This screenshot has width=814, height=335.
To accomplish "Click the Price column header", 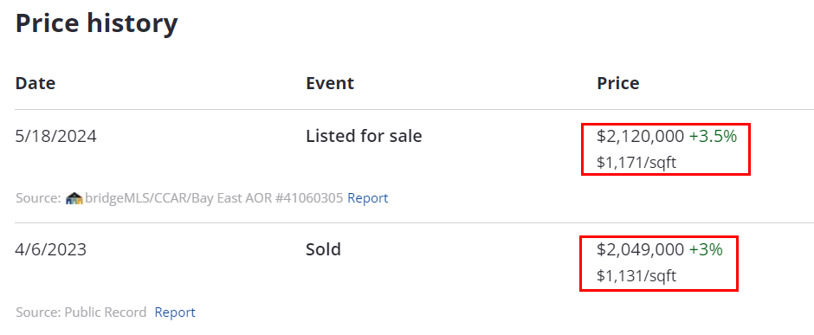I will tap(617, 83).
